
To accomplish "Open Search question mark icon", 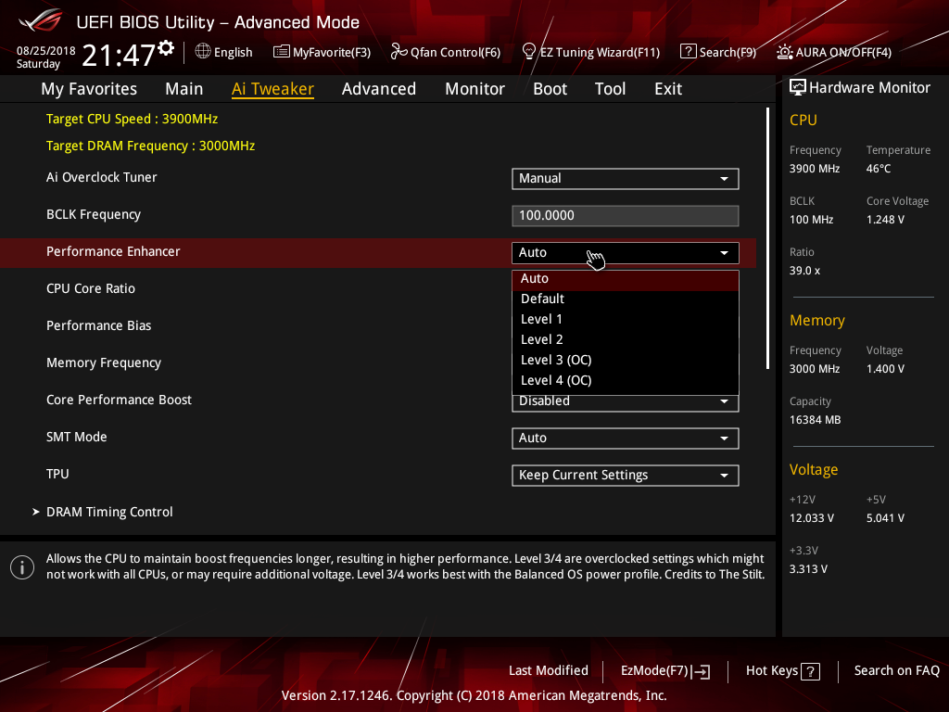I will click(689, 52).
